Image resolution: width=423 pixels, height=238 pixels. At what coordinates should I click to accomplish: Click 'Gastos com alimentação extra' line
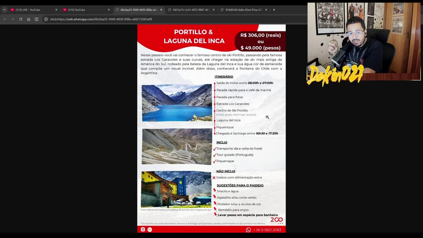pos(239,178)
